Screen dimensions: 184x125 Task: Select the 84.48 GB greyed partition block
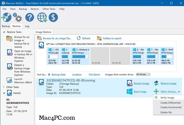[100, 56]
